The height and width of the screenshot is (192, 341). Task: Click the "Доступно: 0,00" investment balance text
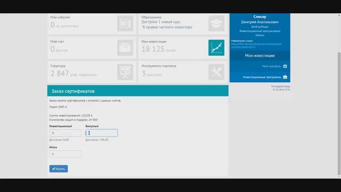(59, 140)
